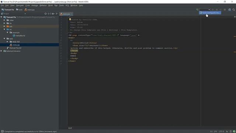The image size is (236, 133).
Task: Expand the .idea folder
Action: (4, 20)
